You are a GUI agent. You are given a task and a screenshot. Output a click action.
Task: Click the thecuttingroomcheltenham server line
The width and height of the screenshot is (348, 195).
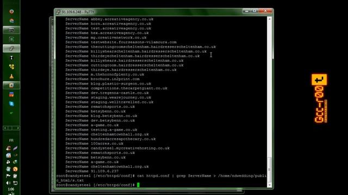click(140, 47)
